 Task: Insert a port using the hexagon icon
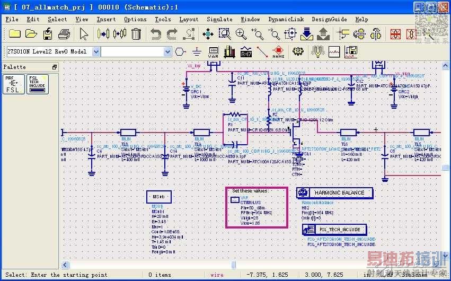180,52
